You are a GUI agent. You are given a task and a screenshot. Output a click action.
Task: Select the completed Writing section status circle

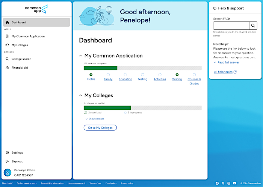pyautogui.click(x=177, y=75)
